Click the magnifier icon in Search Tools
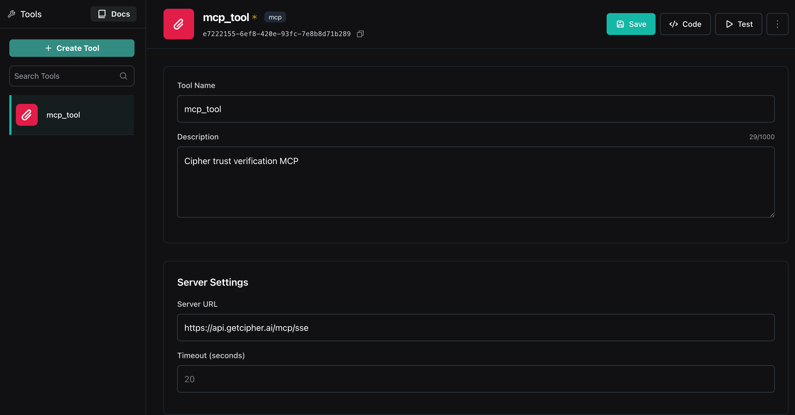This screenshot has height=415, width=795. pos(123,76)
